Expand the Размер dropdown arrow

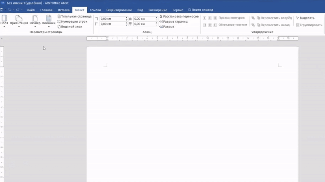(x=35, y=27)
